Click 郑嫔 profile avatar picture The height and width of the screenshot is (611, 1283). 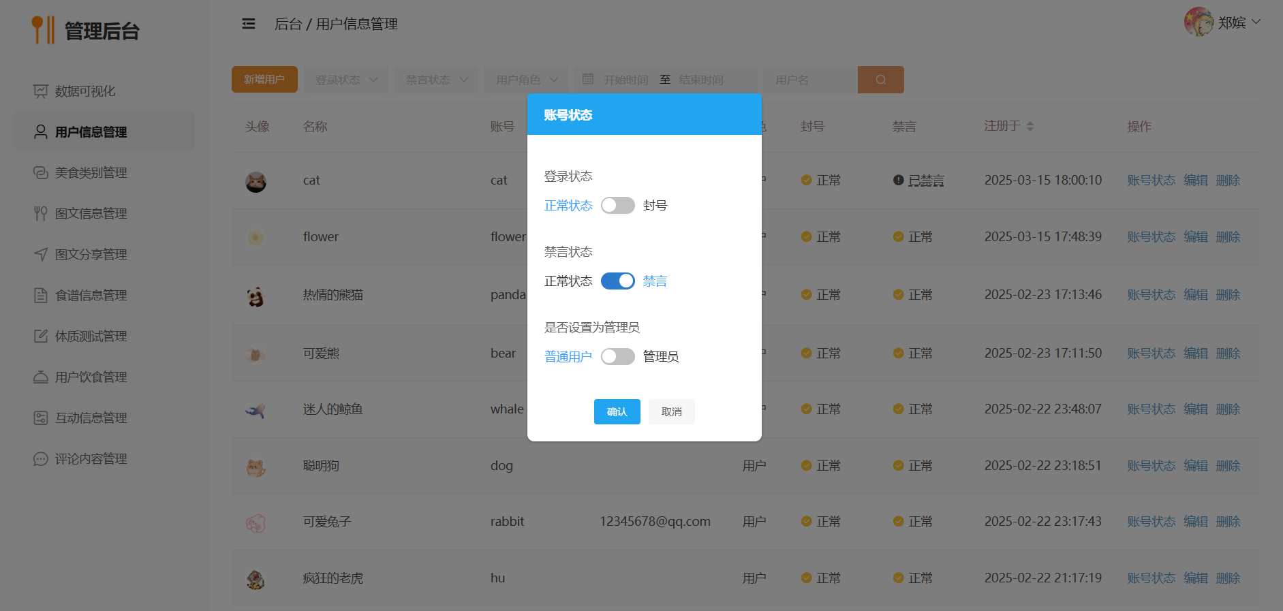(x=1199, y=22)
